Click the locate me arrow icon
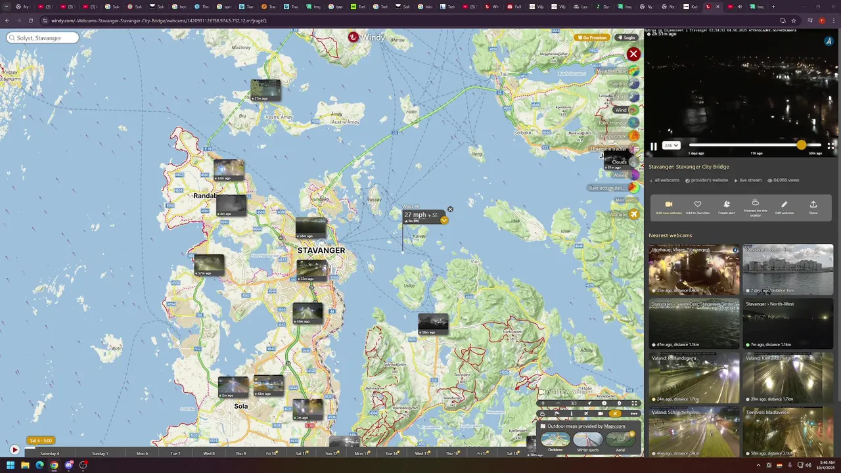 589,403
